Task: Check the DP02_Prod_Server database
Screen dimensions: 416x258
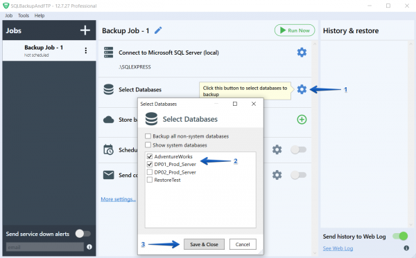Action: 150,172
